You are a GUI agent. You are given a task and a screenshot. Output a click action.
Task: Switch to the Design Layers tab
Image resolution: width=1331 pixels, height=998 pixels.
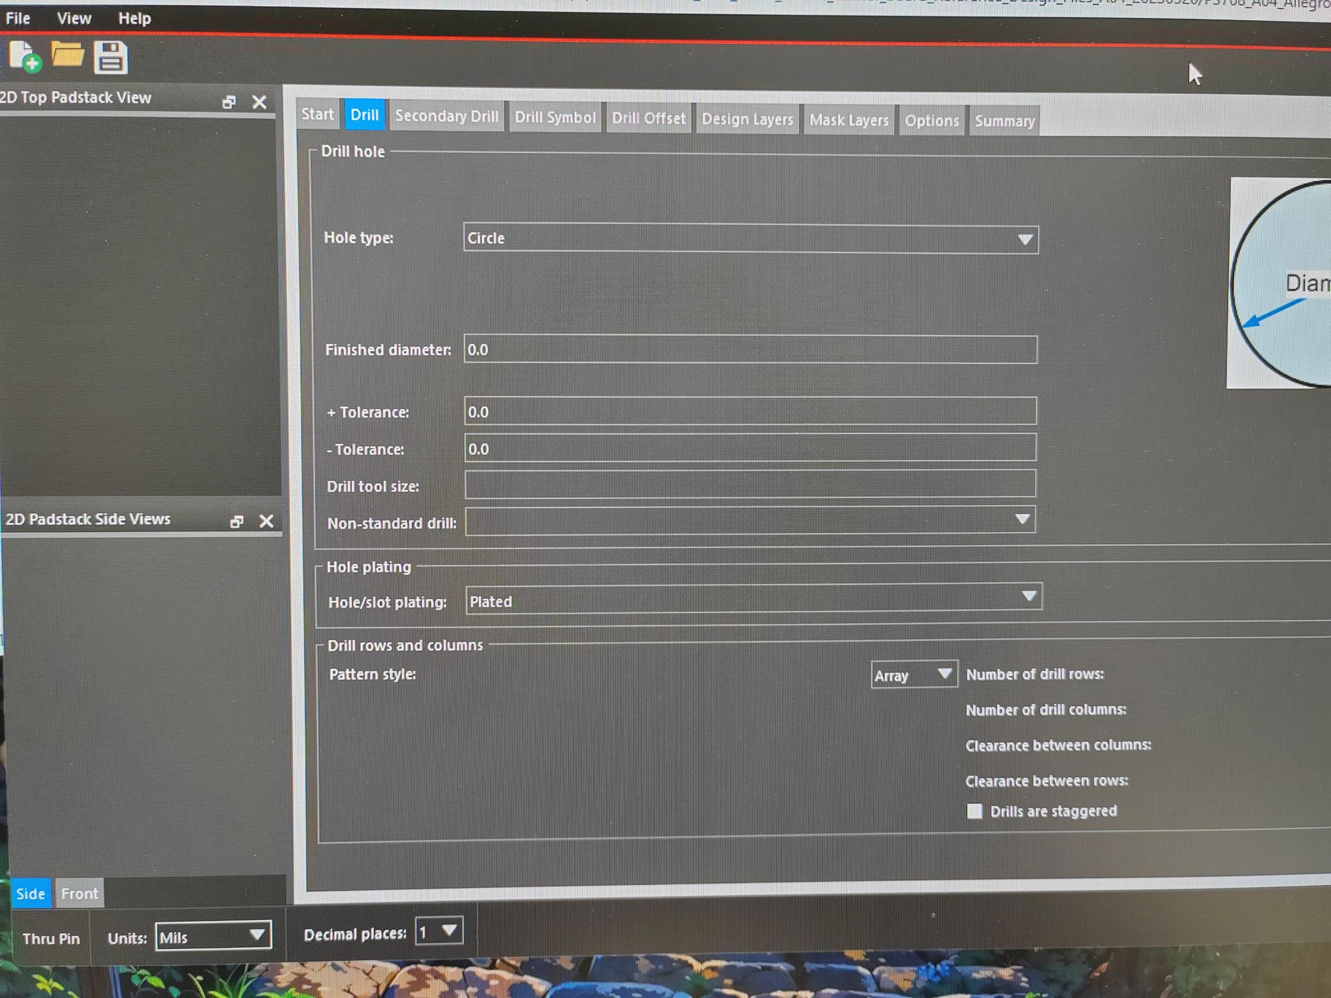[747, 119]
